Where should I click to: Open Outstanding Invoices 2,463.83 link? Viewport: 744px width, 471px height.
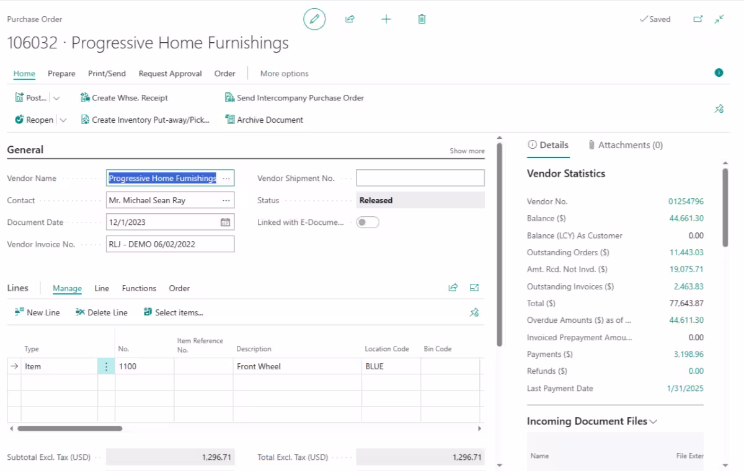point(689,286)
